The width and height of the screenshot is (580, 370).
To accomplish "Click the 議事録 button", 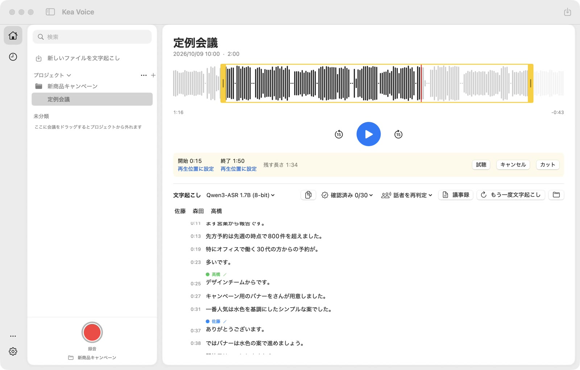I will (456, 195).
